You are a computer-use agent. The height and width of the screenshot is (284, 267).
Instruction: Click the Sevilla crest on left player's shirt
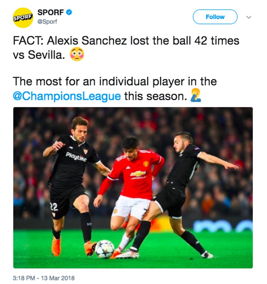point(85,151)
